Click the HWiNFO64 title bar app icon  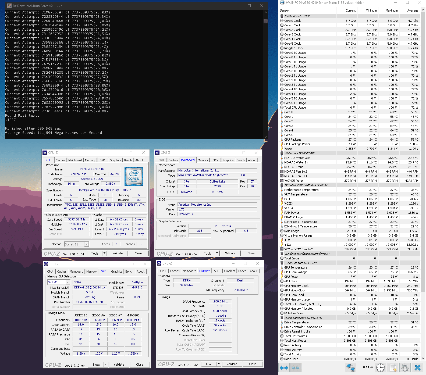click(282, 3)
